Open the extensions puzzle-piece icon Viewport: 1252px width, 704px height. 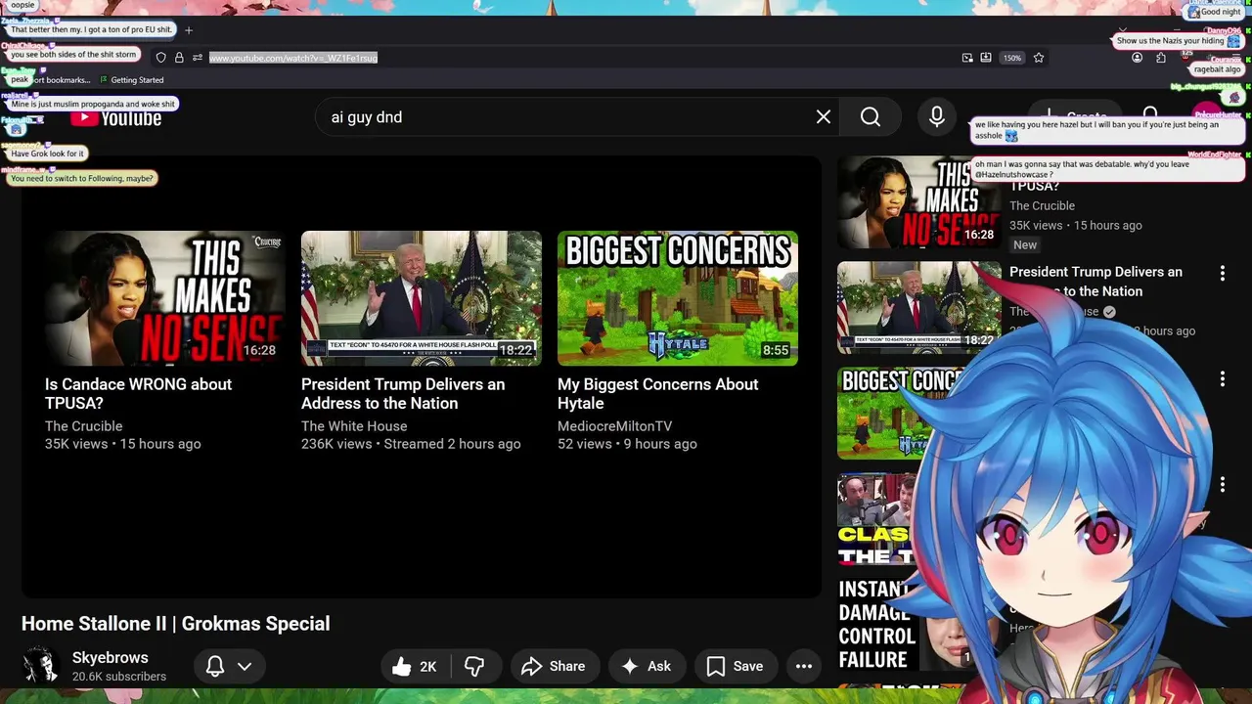pyautogui.click(x=1161, y=58)
